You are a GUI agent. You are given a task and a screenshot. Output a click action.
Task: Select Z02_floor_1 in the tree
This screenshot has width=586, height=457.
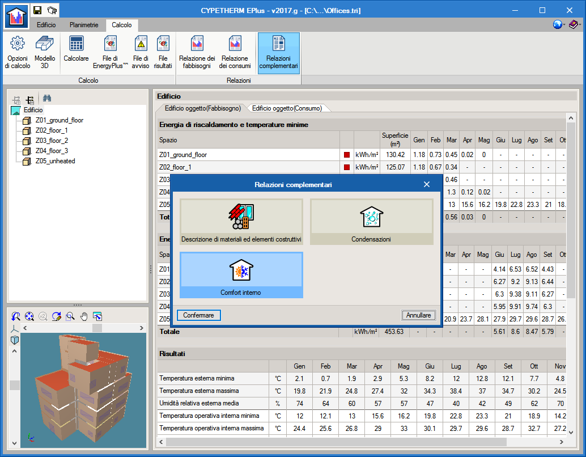[52, 130]
